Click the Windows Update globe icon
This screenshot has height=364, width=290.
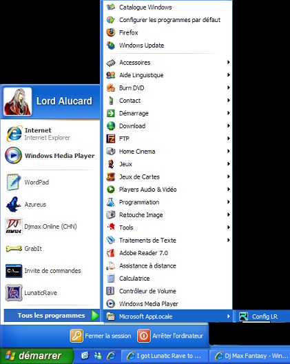pos(111,45)
